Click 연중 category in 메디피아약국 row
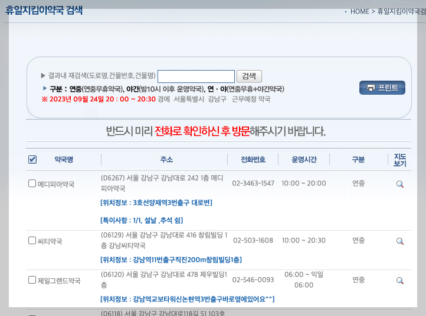 coord(358,183)
